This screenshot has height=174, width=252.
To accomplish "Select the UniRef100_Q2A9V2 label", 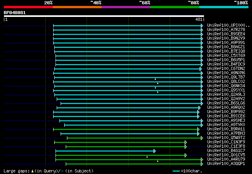I will 226,99.
